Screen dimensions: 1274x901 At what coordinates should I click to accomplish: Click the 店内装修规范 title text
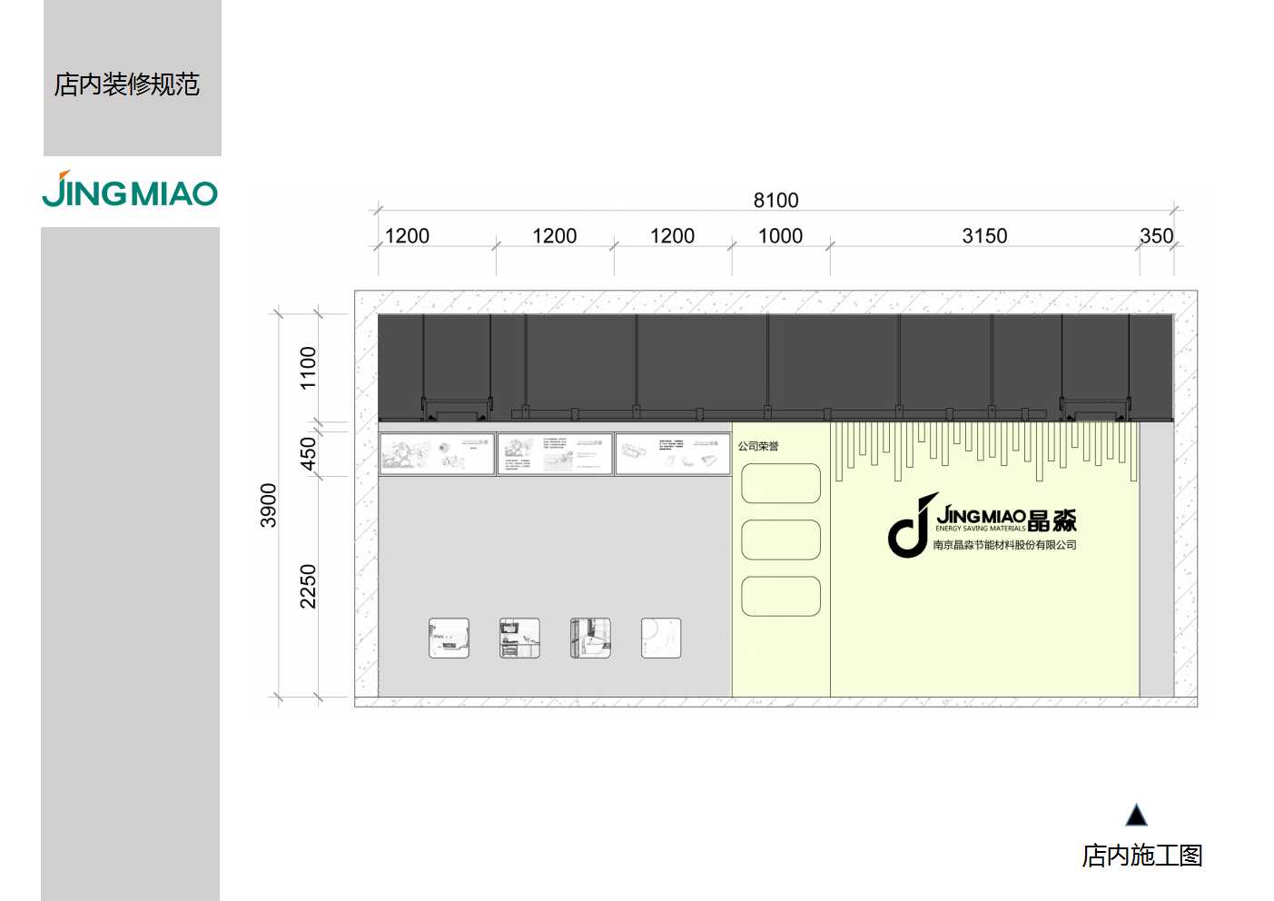click(126, 84)
